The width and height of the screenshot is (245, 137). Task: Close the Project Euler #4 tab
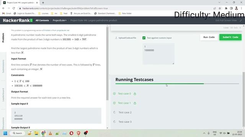point(37,3)
